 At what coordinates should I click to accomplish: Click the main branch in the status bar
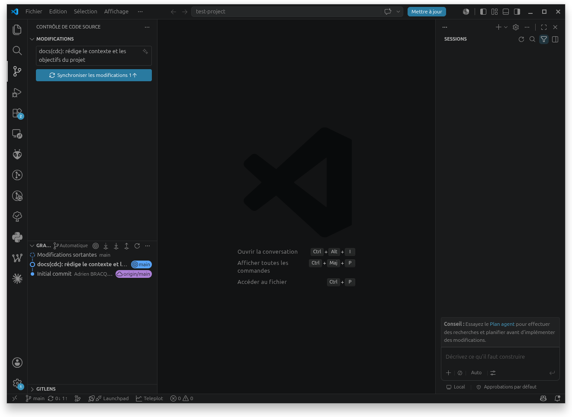coord(35,398)
